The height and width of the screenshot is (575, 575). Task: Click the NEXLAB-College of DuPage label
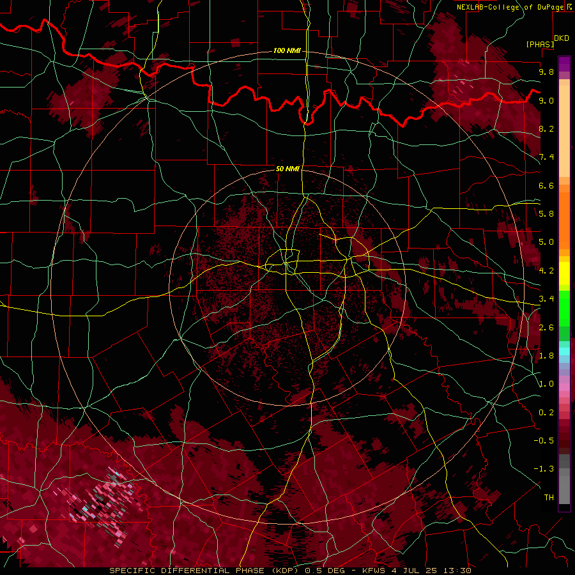pyautogui.click(x=512, y=7)
